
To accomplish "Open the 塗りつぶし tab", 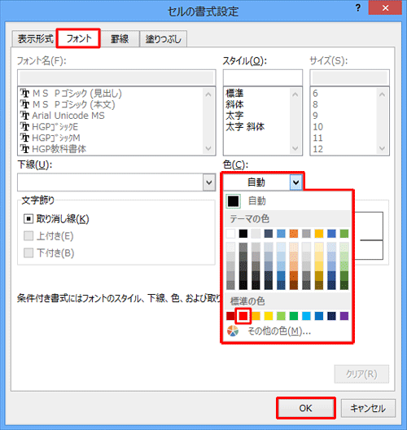I will (x=164, y=39).
